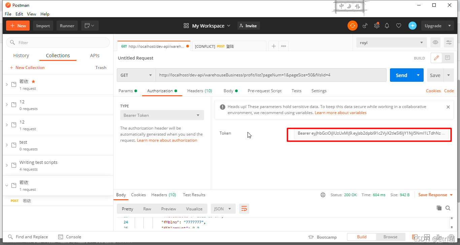Click the Learn more about variables link
The height and width of the screenshot is (245, 460).
click(340, 113)
